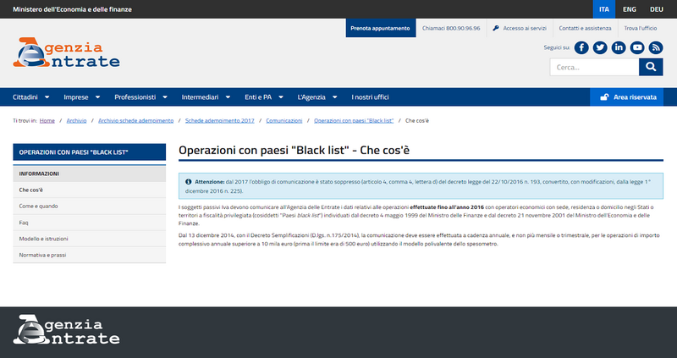Open Contatti e assistenza link
The image size is (677, 358).
(585, 28)
